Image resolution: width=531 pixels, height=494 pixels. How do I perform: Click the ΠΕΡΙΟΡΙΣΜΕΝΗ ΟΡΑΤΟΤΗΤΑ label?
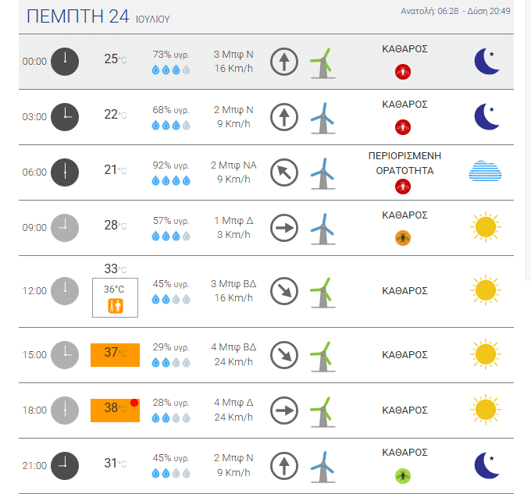pyautogui.click(x=404, y=163)
